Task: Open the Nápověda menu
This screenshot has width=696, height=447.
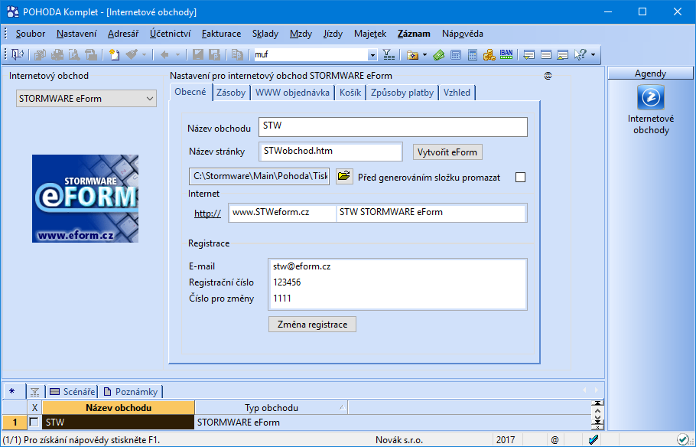Action: [463, 34]
